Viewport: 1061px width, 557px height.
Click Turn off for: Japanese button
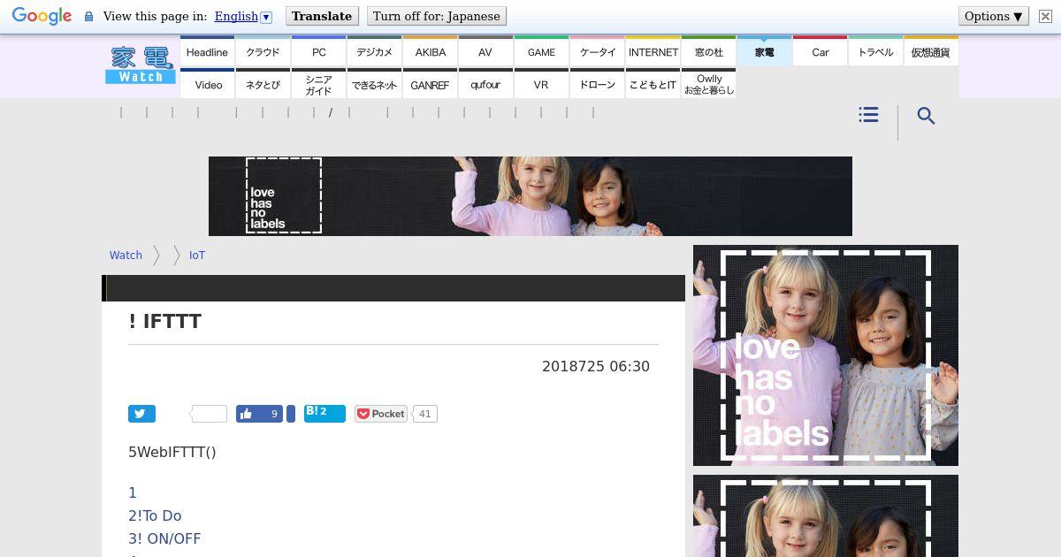(x=437, y=16)
